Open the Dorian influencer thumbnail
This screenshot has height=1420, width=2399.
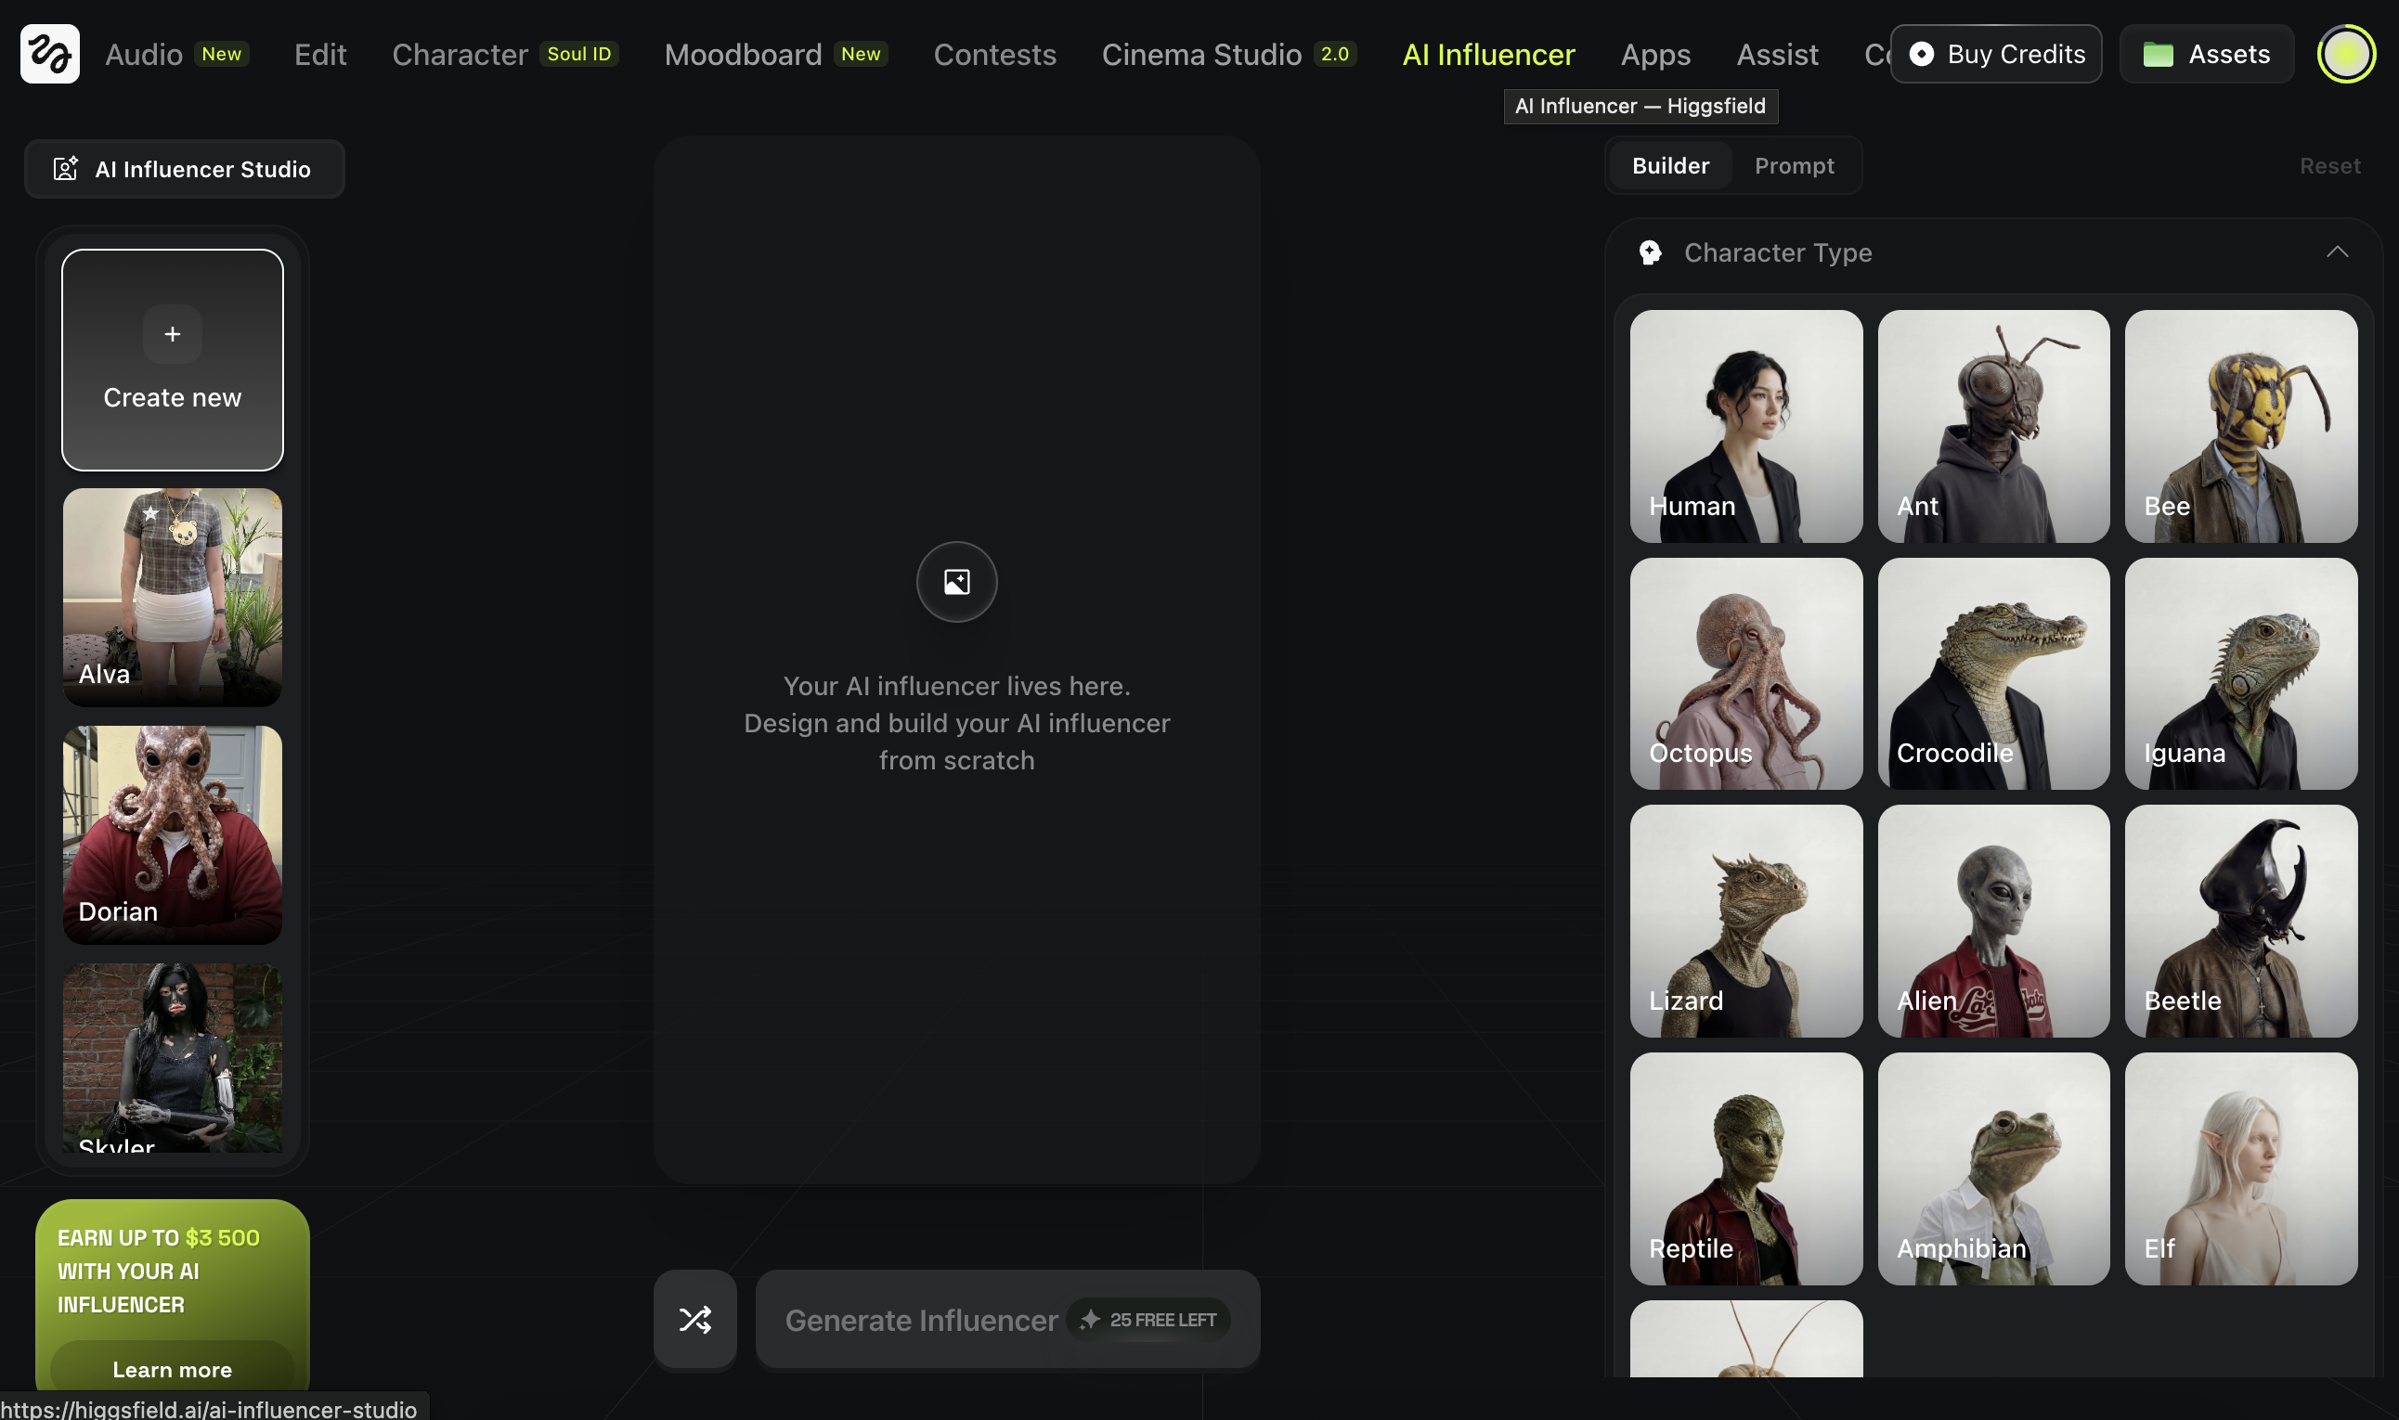[173, 834]
